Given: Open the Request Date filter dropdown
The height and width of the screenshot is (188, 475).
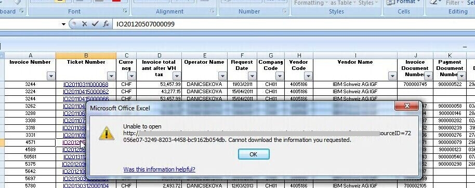Looking at the screenshot, I should [x=252, y=76].
